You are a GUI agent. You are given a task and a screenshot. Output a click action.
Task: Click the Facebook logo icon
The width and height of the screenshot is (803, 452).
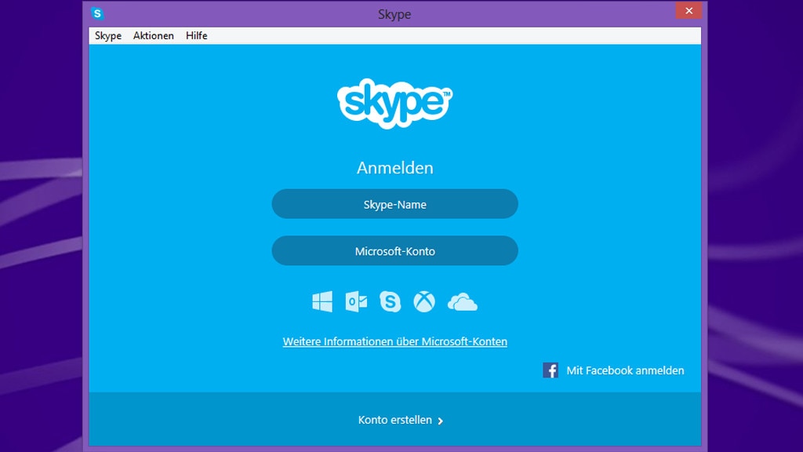pos(550,370)
